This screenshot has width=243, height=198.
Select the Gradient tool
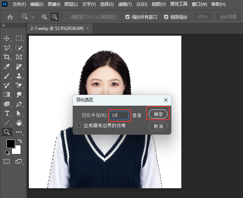pyautogui.click(x=6, y=94)
